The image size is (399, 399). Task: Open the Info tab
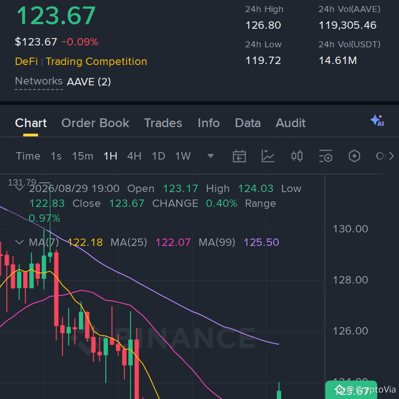tap(209, 123)
